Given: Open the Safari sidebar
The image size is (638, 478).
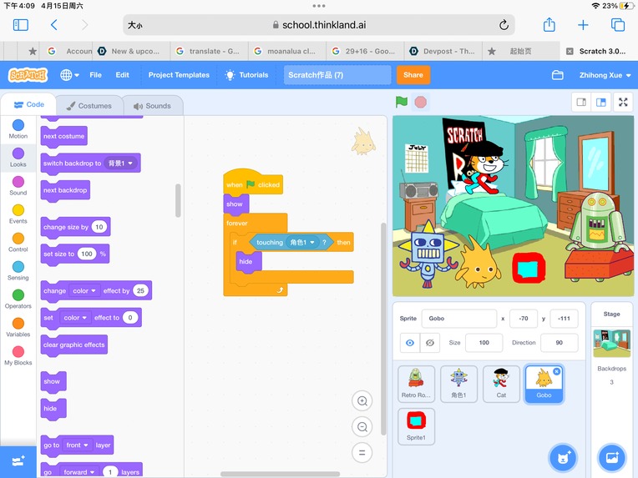Looking at the screenshot, I should pos(20,25).
